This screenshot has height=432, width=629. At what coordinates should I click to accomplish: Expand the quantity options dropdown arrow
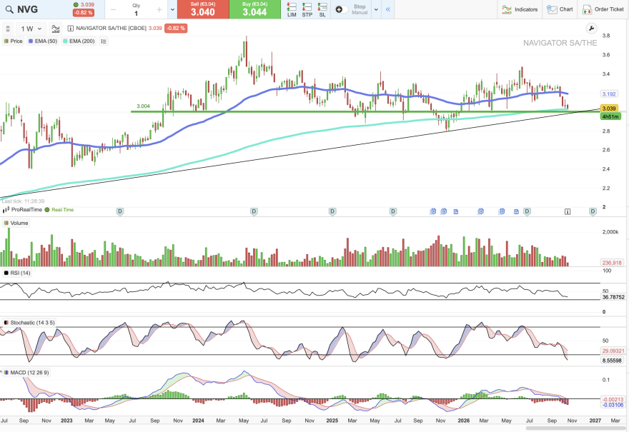click(x=172, y=9)
